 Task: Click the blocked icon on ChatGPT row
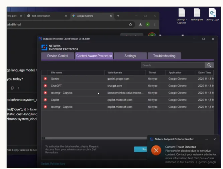tap(45, 86)
